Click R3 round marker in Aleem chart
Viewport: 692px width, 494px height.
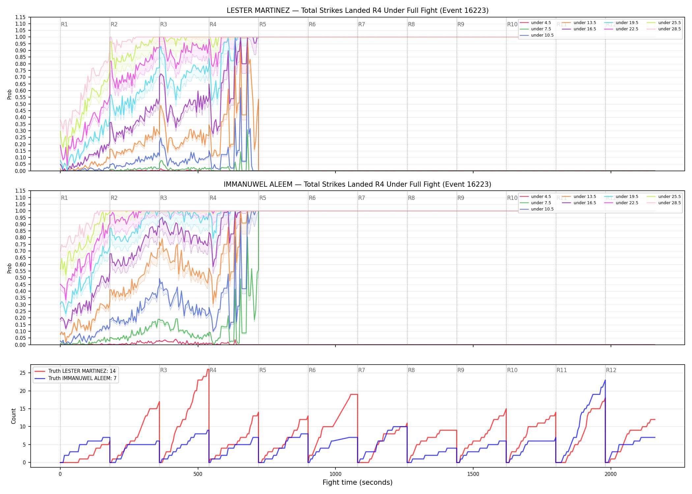pos(163,198)
